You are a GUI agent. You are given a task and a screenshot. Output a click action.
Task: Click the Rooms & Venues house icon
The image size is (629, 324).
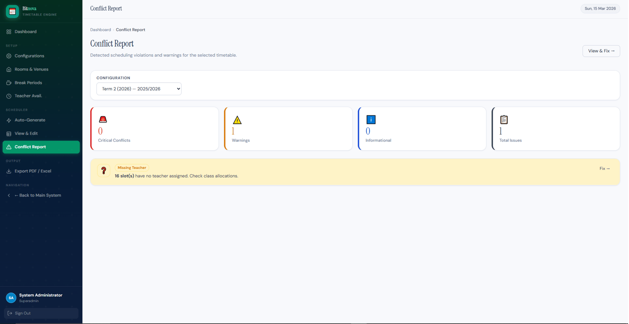[x=9, y=69]
